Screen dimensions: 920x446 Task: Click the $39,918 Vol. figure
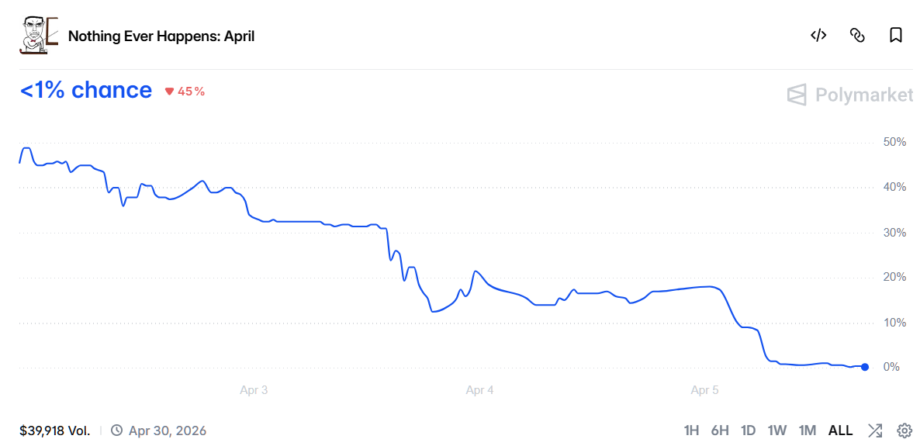tap(55, 430)
